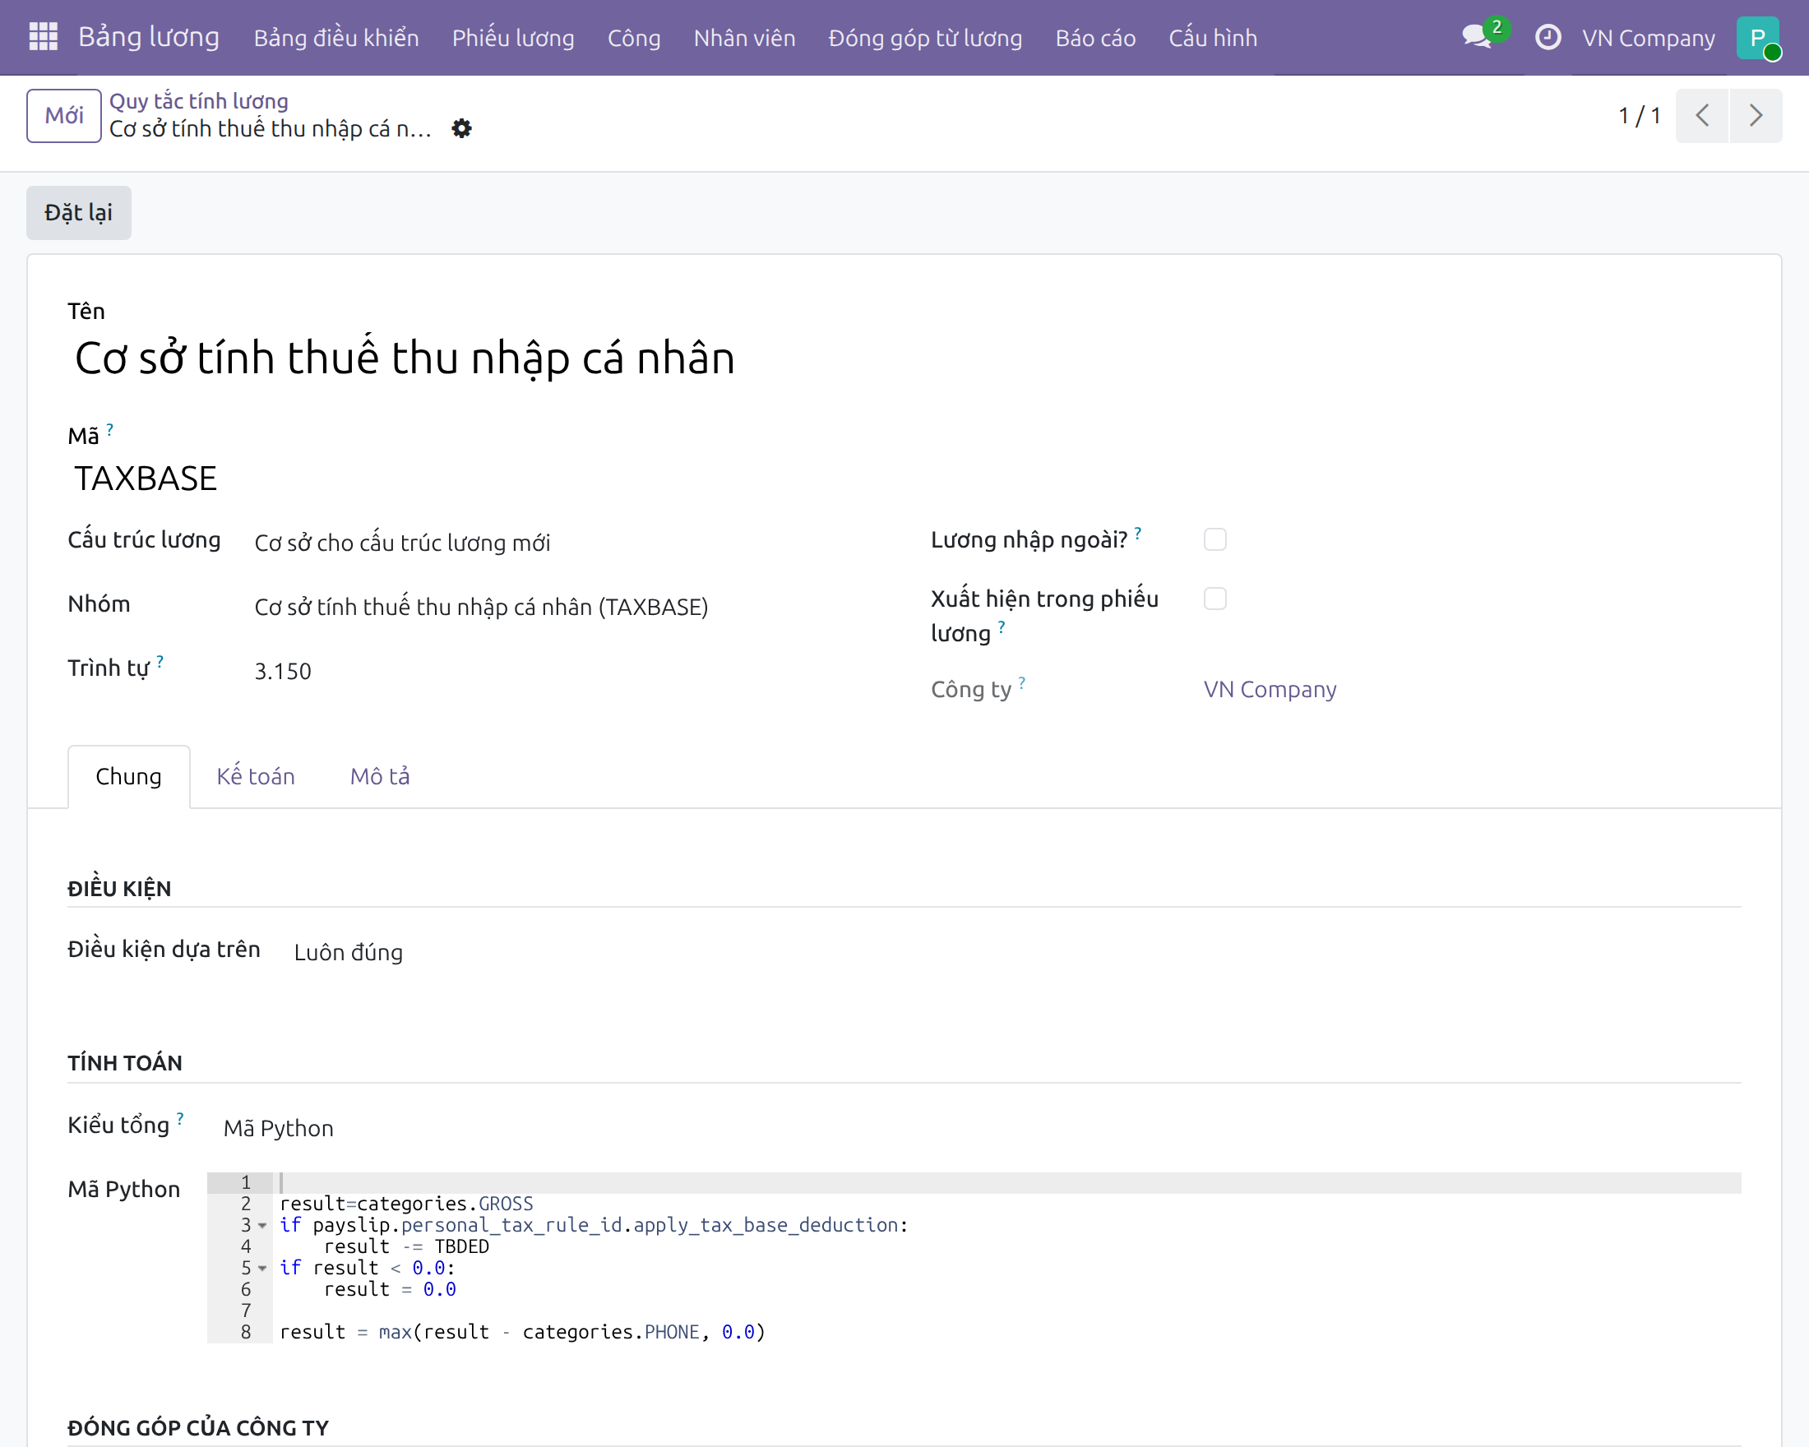
Task: Open the apps grid menu icon
Action: (x=43, y=37)
